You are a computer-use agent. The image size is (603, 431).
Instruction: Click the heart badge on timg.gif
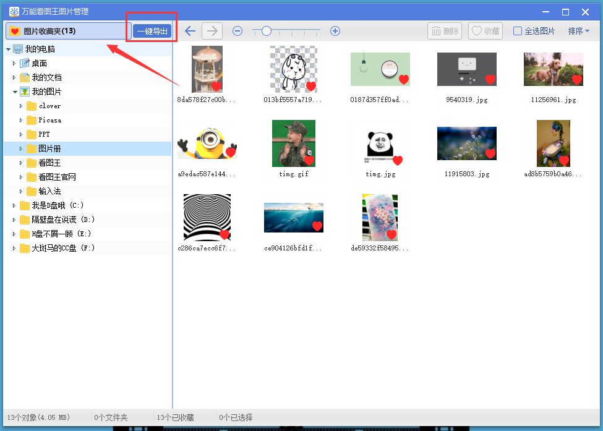(x=309, y=160)
